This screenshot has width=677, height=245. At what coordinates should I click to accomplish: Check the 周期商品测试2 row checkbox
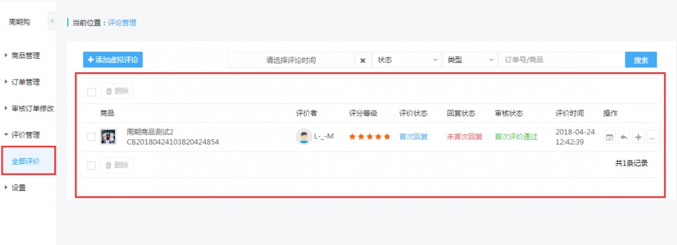91,137
